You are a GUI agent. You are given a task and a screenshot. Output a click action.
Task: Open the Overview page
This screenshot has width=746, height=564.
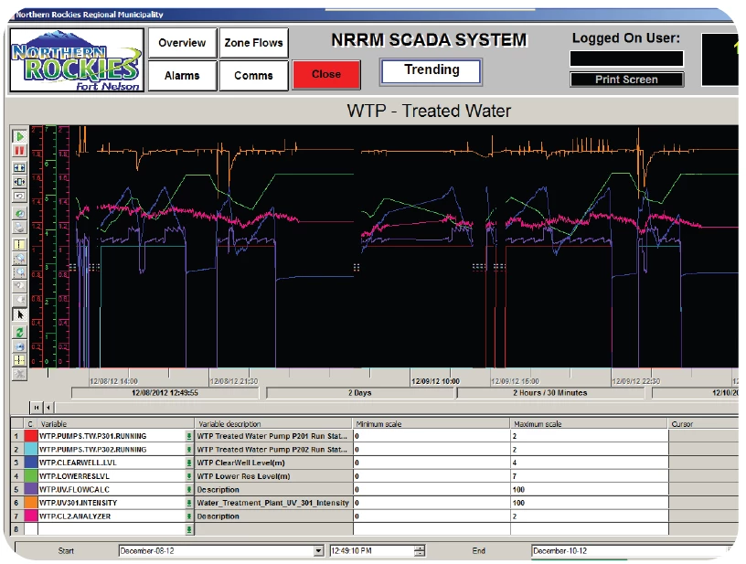(x=182, y=43)
